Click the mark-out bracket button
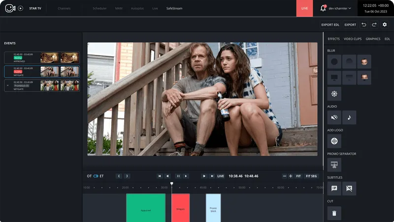Viewport: 394px width, 222px height. click(x=127, y=176)
